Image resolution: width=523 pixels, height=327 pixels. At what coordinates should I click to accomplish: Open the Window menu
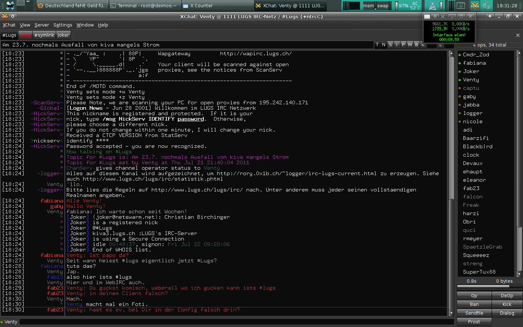tap(85, 25)
